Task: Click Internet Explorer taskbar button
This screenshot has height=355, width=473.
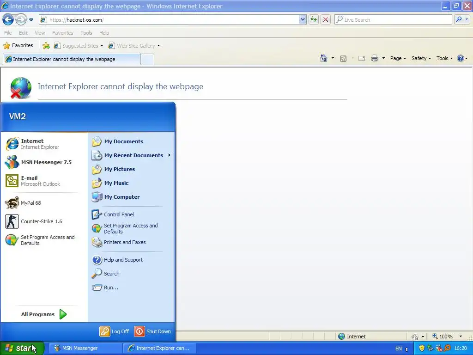Action: [160, 348]
